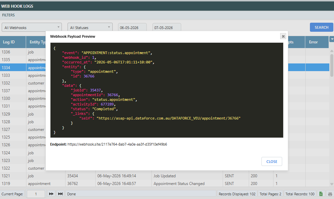This screenshot has height=199, width=334.
Task: Select log row 1321
Action: (164, 176)
